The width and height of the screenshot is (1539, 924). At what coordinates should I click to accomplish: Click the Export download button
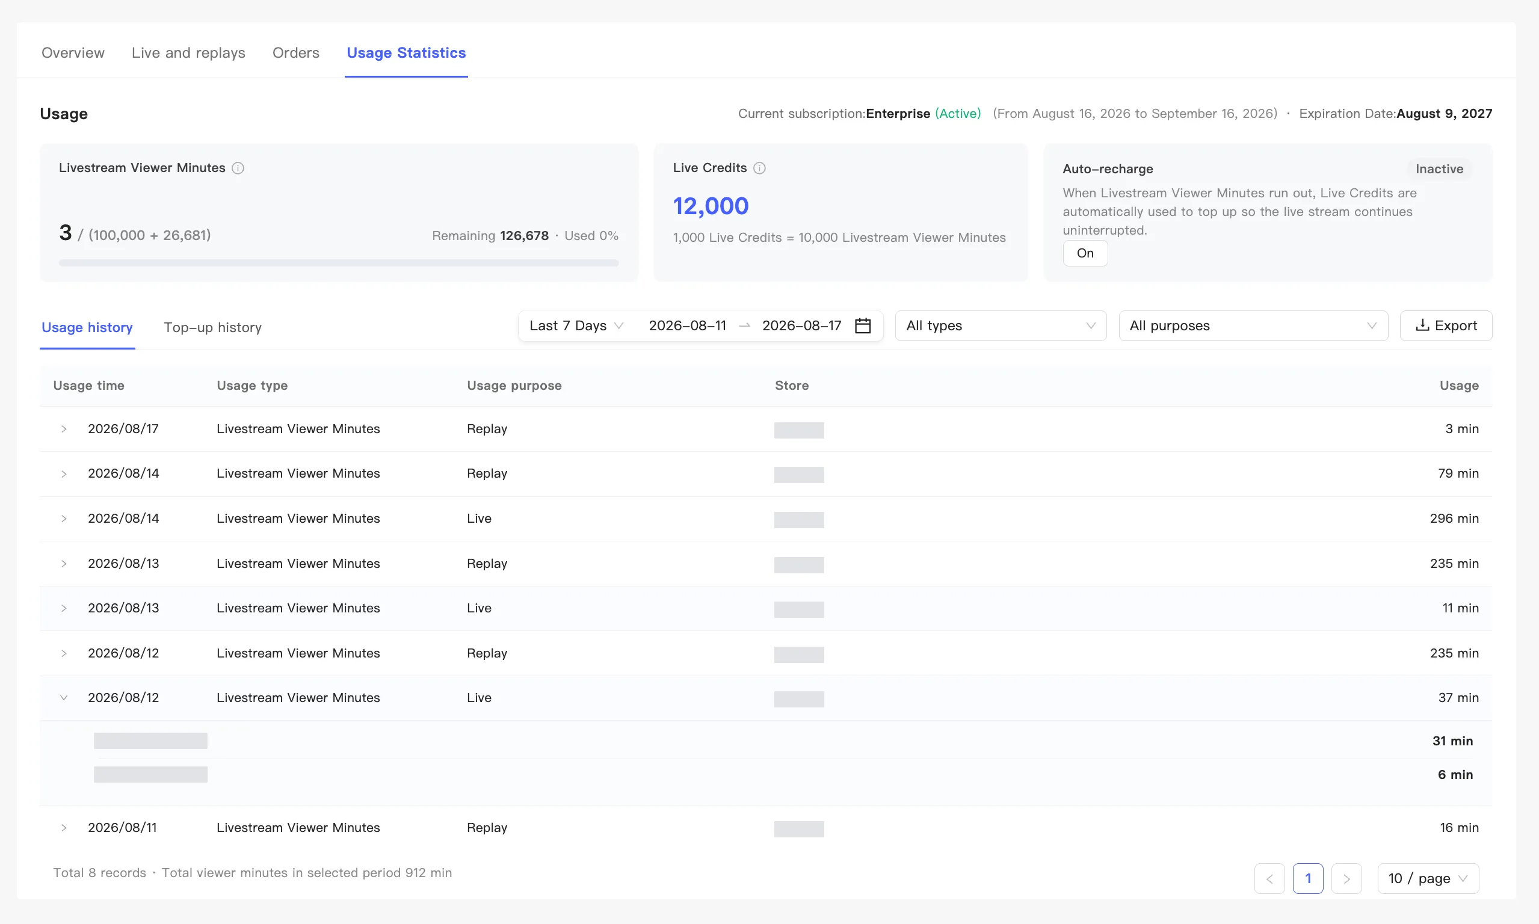[x=1446, y=325]
